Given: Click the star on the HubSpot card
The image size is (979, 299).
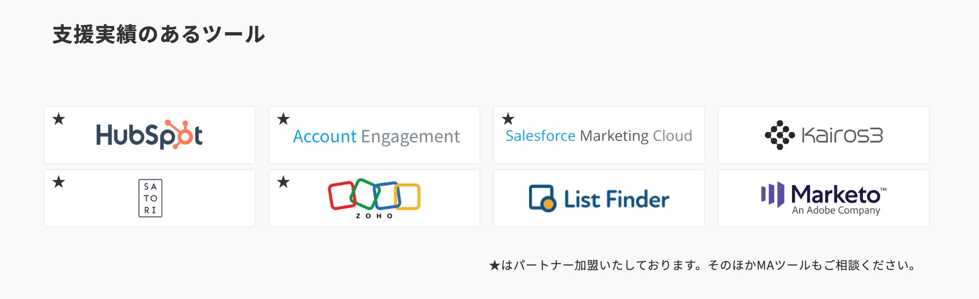Looking at the screenshot, I should point(58,119).
